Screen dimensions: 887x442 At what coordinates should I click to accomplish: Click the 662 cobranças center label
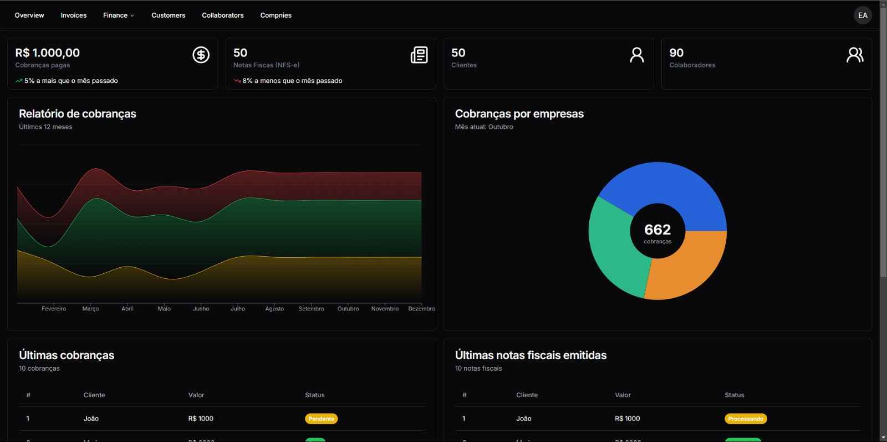(657, 233)
